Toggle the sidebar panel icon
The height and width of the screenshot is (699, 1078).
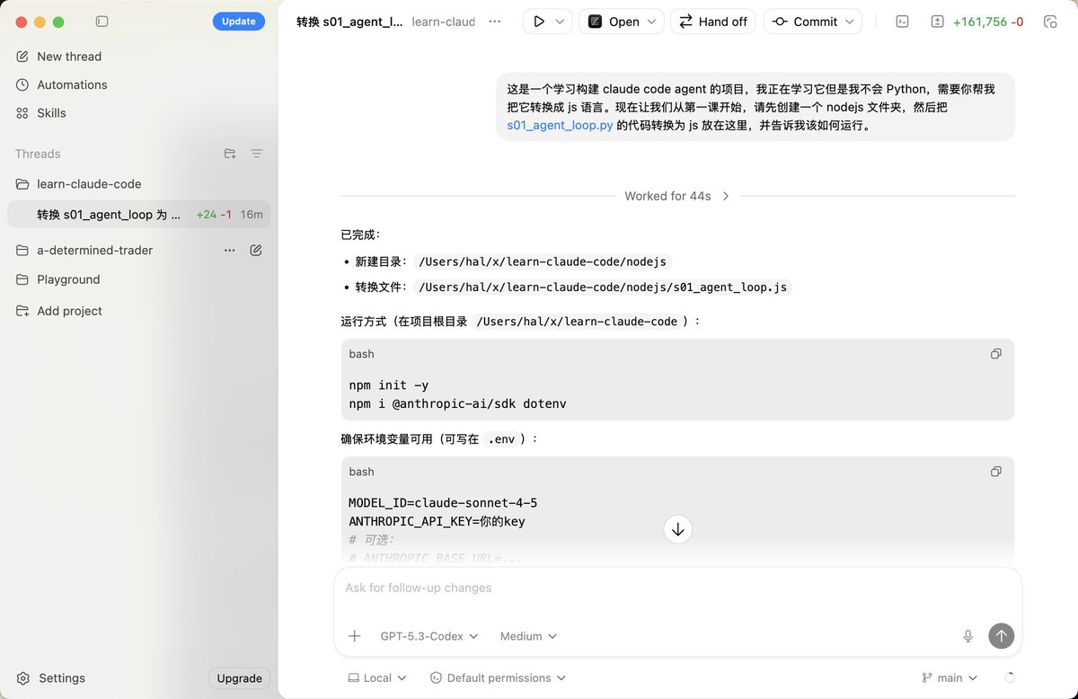pyautogui.click(x=102, y=22)
